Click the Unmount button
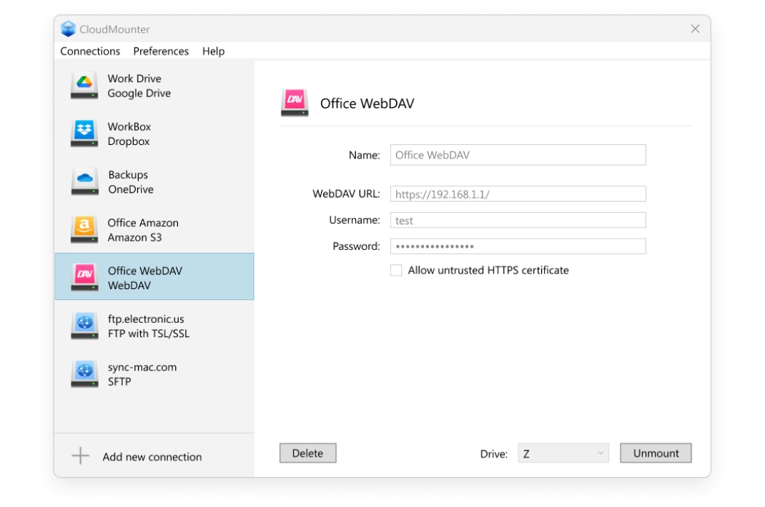Image resolution: width=765 pixels, height=507 pixels. [656, 453]
